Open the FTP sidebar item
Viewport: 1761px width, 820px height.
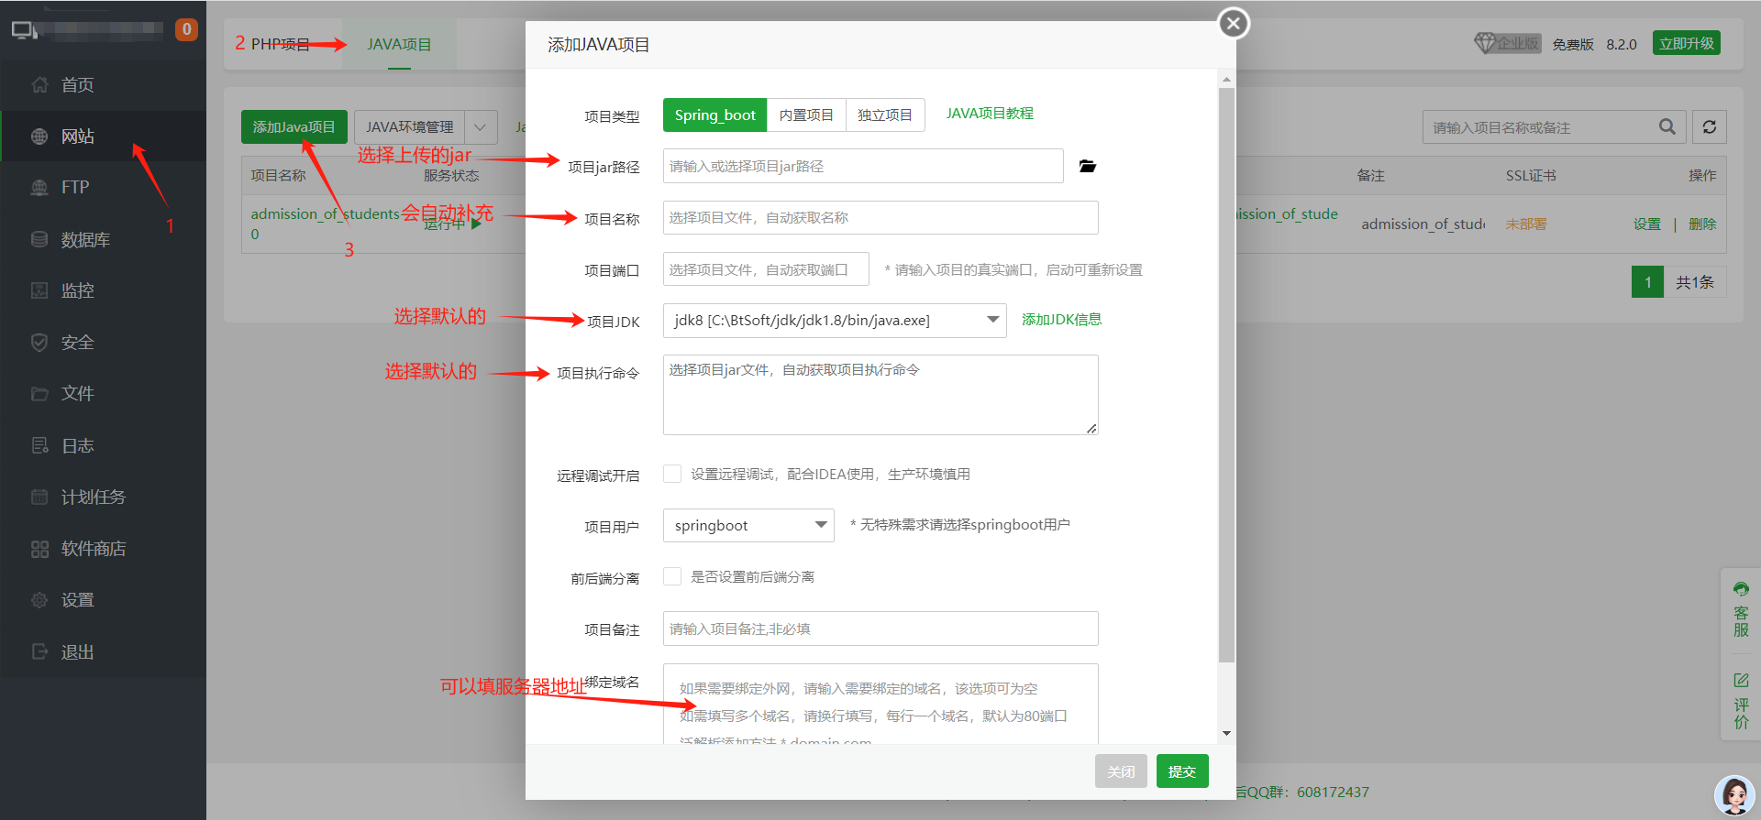[x=74, y=187]
